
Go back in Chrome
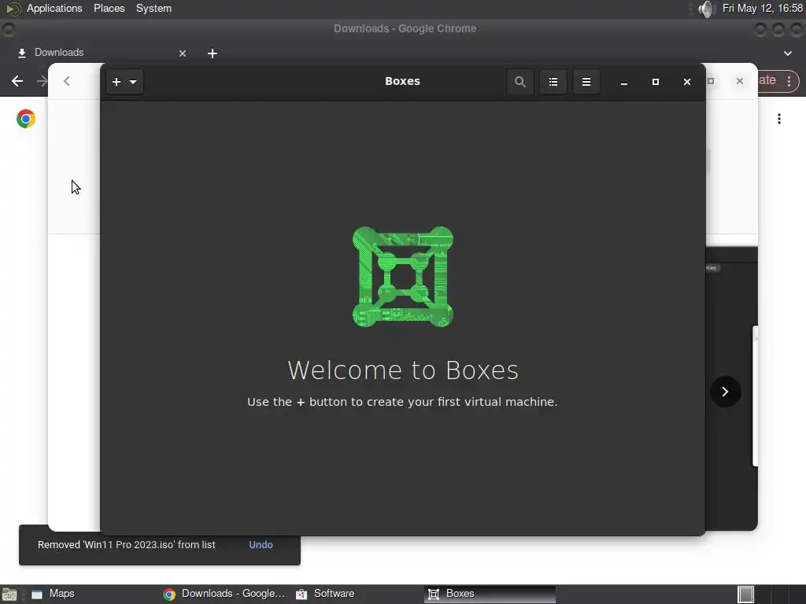(x=17, y=81)
